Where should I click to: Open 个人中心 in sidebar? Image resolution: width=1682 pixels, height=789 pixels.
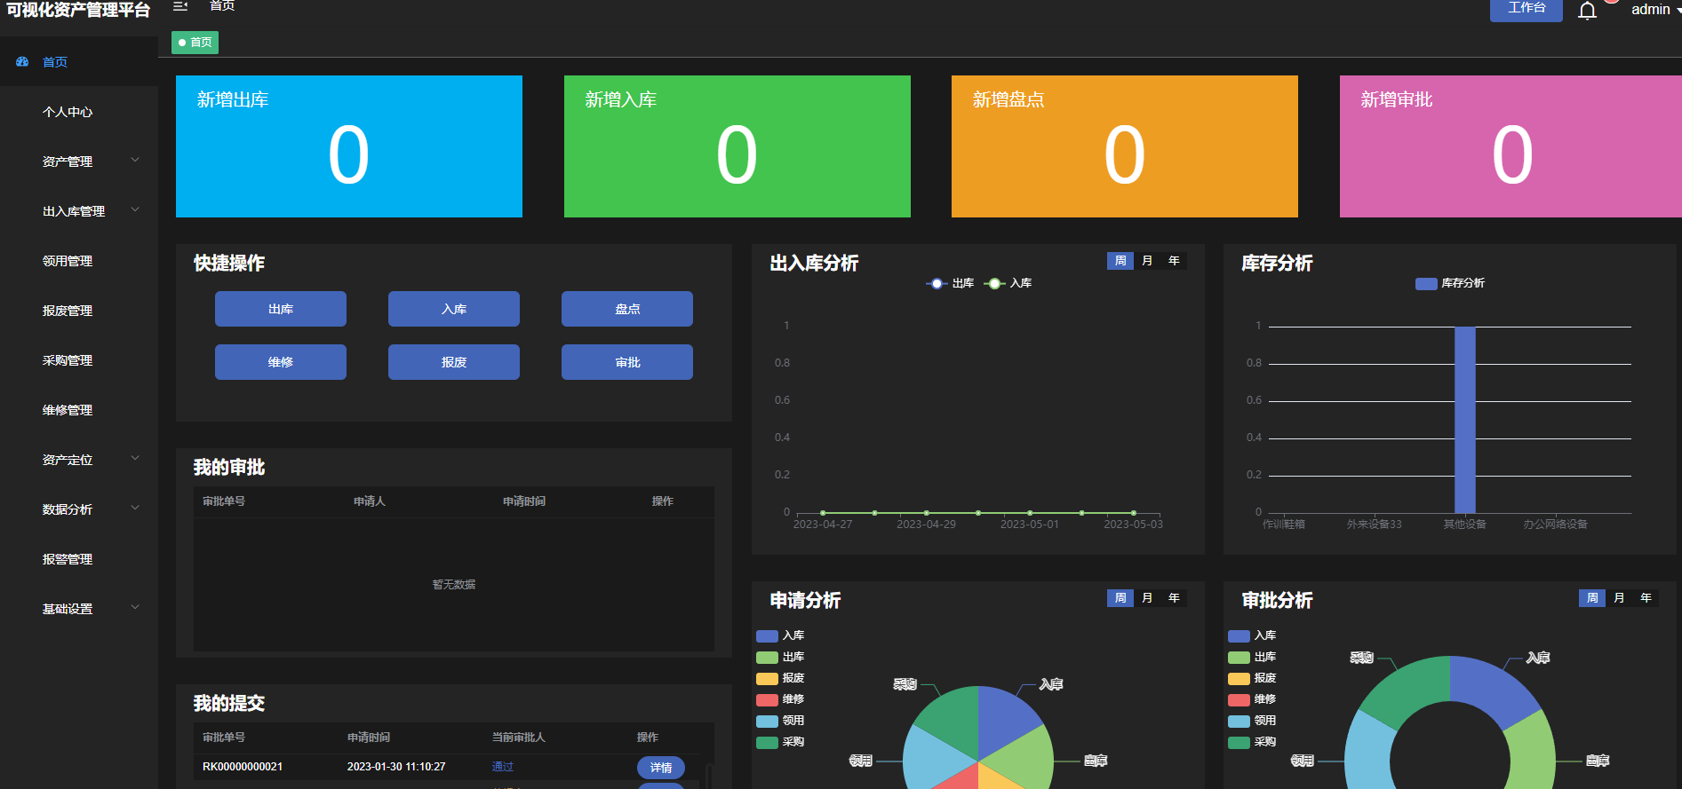tap(79, 112)
